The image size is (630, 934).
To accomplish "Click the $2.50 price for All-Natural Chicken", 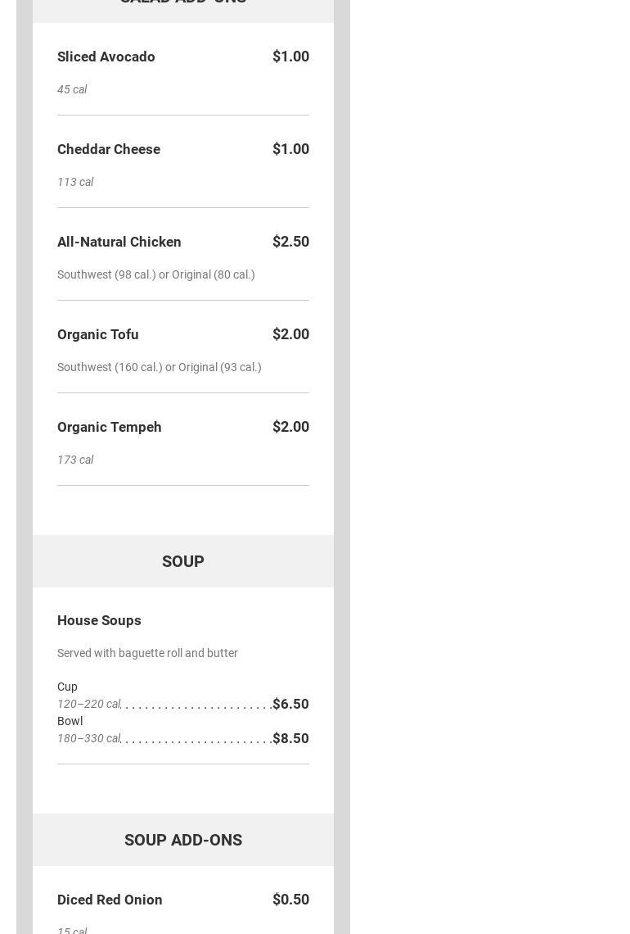I will coord(290,242).
